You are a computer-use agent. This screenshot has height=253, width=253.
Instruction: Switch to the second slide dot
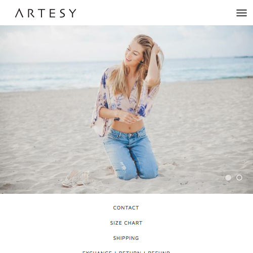coord(239,178)
